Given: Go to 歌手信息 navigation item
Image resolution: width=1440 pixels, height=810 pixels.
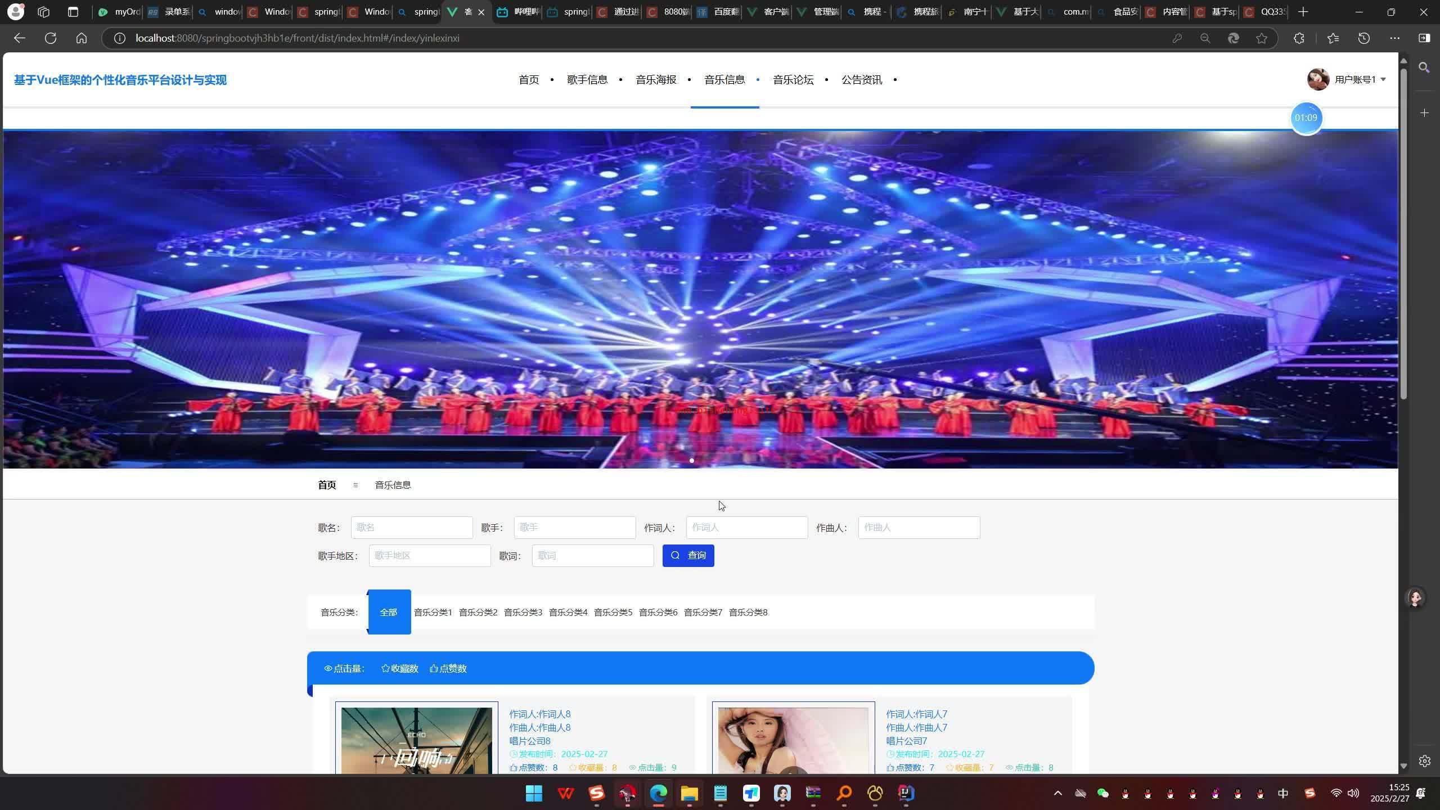Looking at the screenshot, I should 587,80.
